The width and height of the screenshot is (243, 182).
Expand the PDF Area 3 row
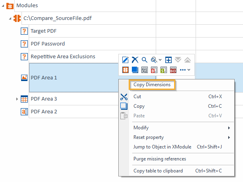17,99
